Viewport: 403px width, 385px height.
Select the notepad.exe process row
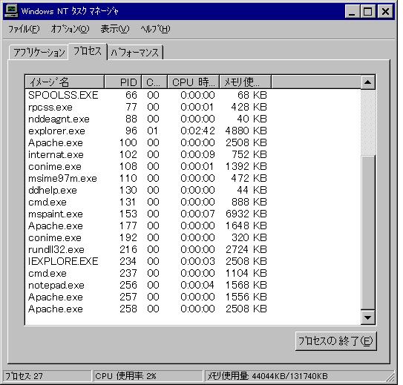(x=193, y=285)
